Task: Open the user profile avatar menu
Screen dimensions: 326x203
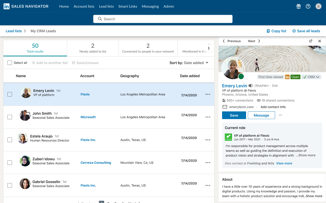Action: point(318,6)
